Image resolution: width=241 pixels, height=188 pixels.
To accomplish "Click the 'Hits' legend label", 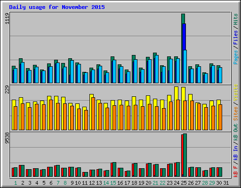I will tap(236, 19).
